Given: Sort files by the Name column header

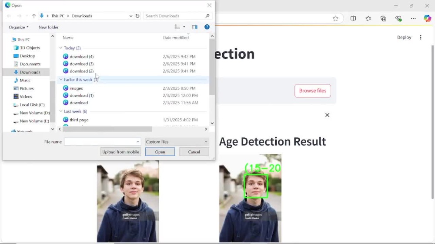Looking at the screenshot, I should pyautogui.click(x=68, y=38).
